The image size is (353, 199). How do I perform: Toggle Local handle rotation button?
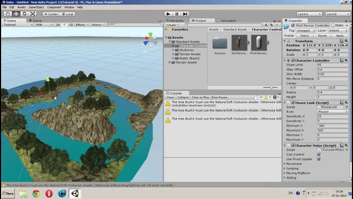coord(67,14)
